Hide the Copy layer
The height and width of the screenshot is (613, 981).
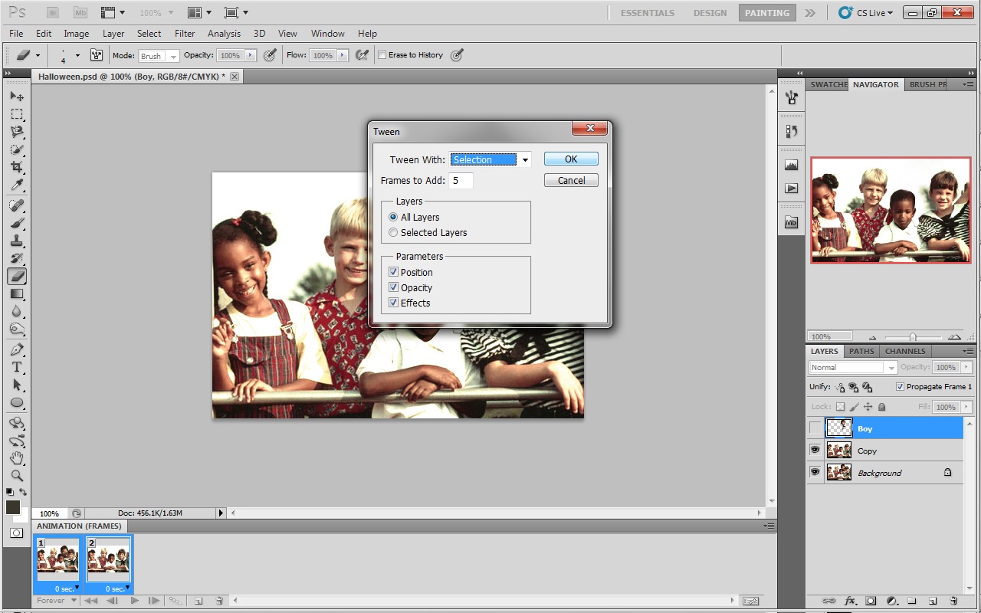[x=815, y=451]
